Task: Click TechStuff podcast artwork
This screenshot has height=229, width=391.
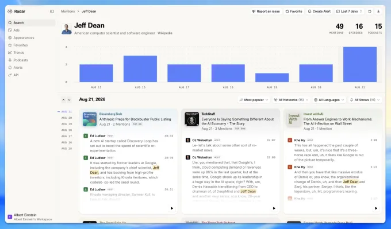Action: click(x=191, y=119)
